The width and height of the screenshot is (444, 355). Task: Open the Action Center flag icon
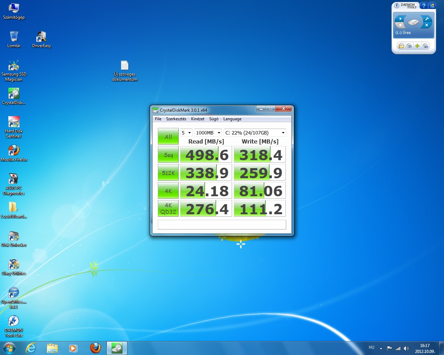click(x=390, y=348)
